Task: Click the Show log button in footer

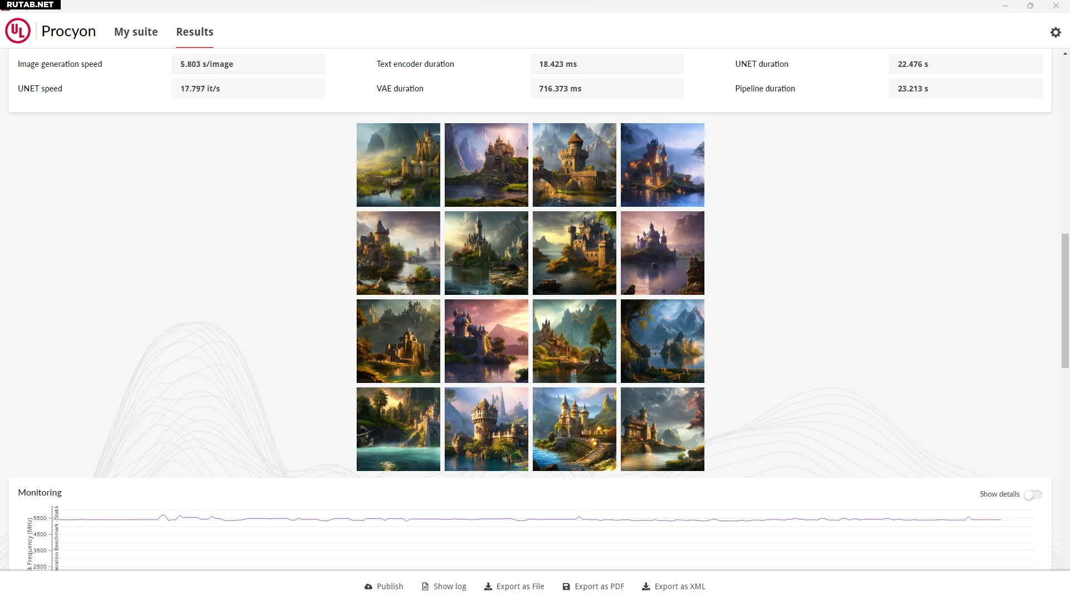Action: [444, 586]
